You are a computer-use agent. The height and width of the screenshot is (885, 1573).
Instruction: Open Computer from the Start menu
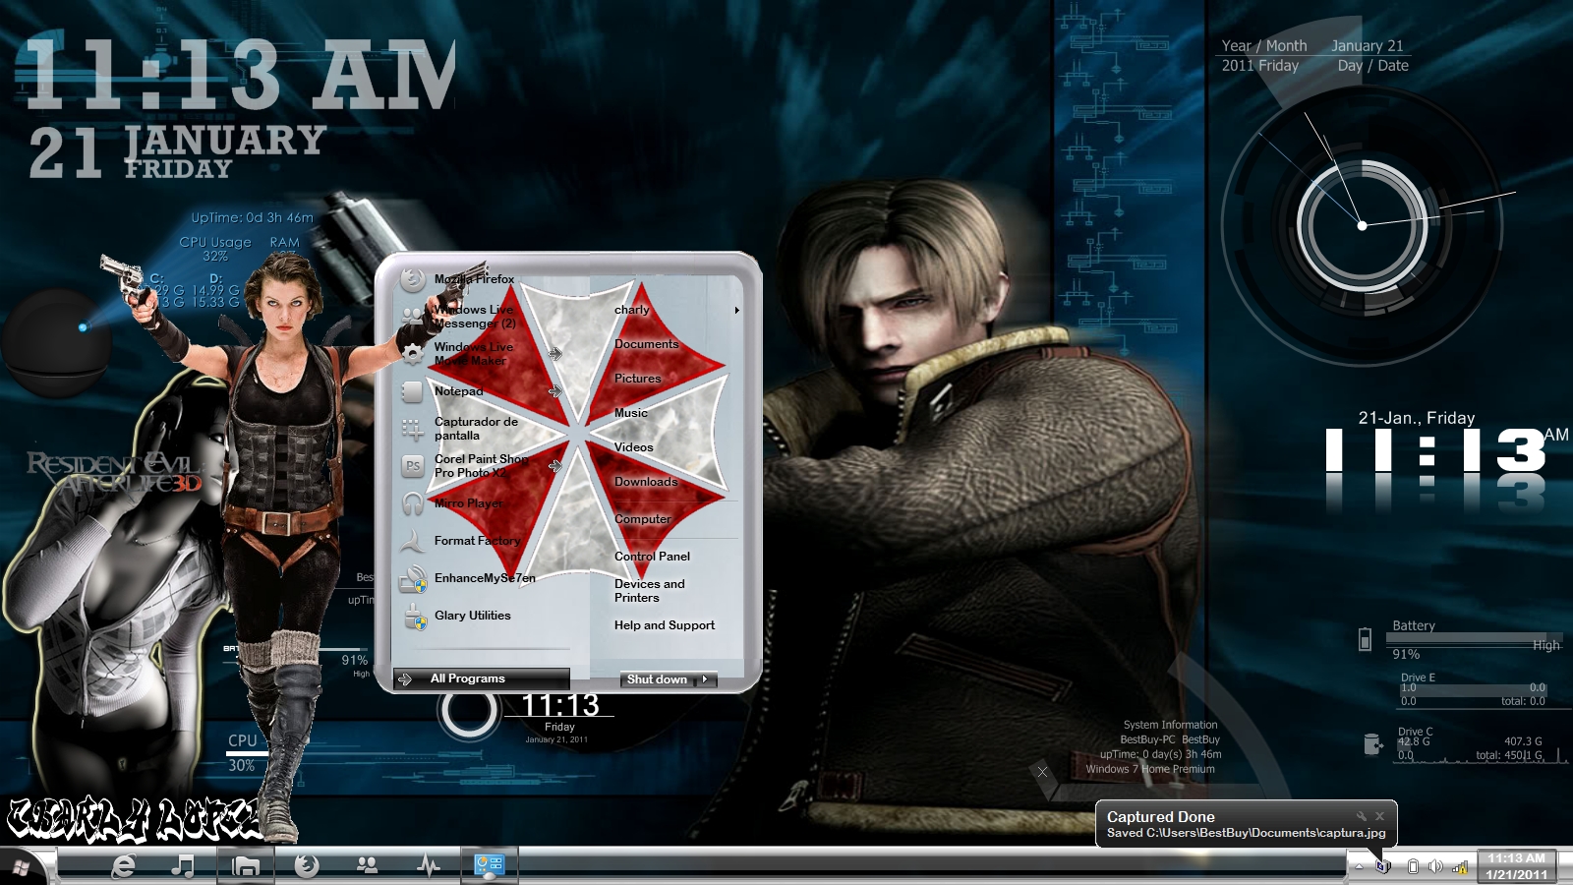(x=643, y=519)
